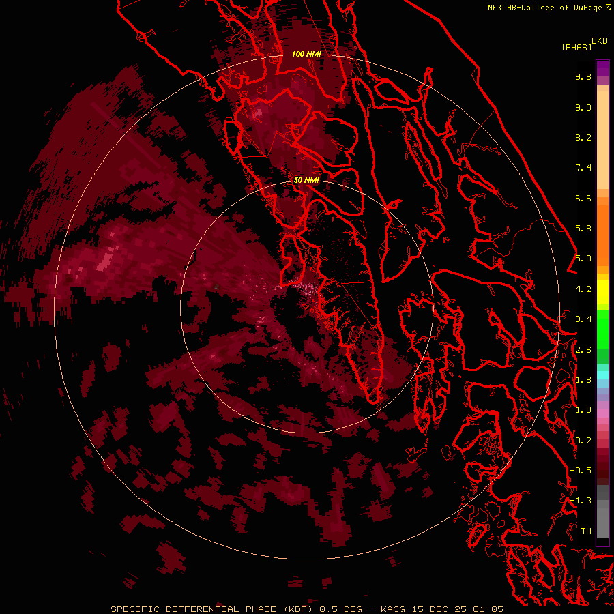Viewport: 614px width, 614px height.
Task: Click the 100 NMI range ring label
Action: 306,54
